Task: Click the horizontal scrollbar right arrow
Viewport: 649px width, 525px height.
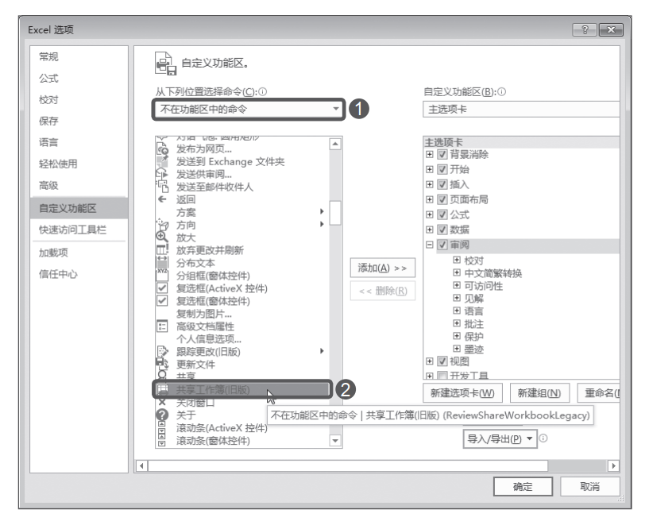Action: coord(613,466)
